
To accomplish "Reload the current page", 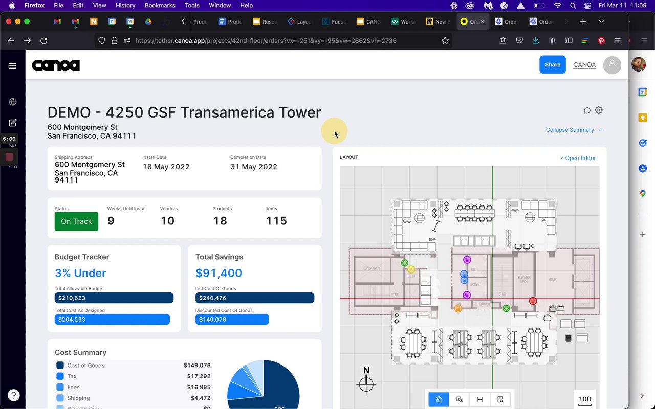I will 44,41.
